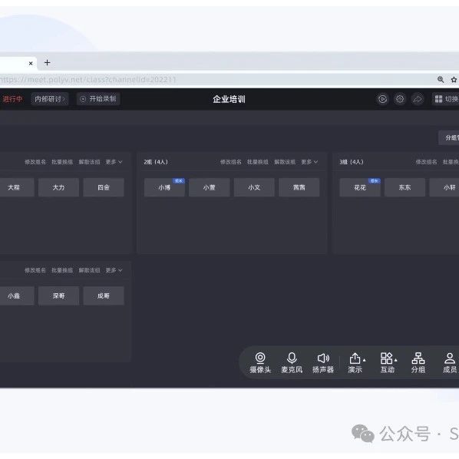Click the 企业培训 meeting title
This screenshot has width=459, height=459.
pos(229,99)
